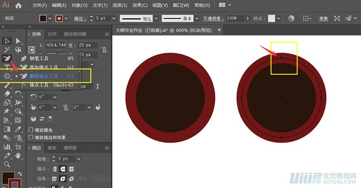
Task: Click the fill color swatch in toolbox
Action: 7,177
